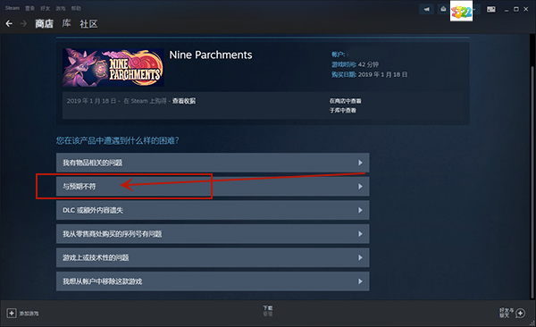Expand arrow on DLC 或额外内容遗失 row
Viewport: 536px width, 327px height.
(360, 210)
